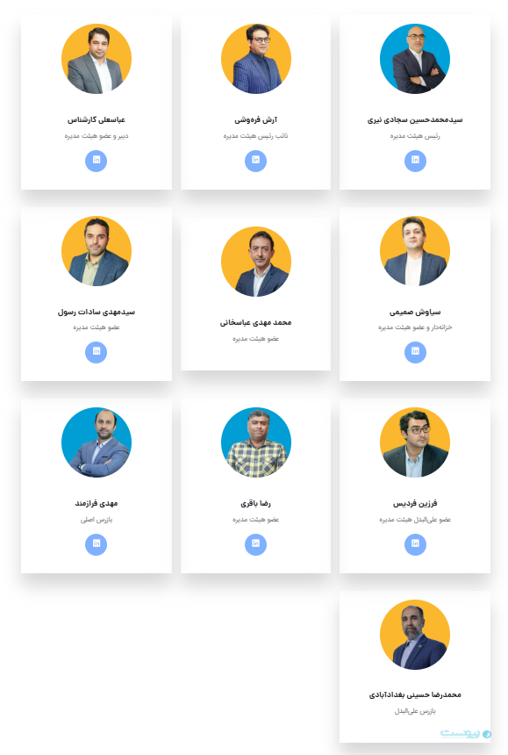Click LinkedIn icon under سیدمهدی سادات رسول
This screenshot has height=755, width=508.
click(x=97, y=352)
